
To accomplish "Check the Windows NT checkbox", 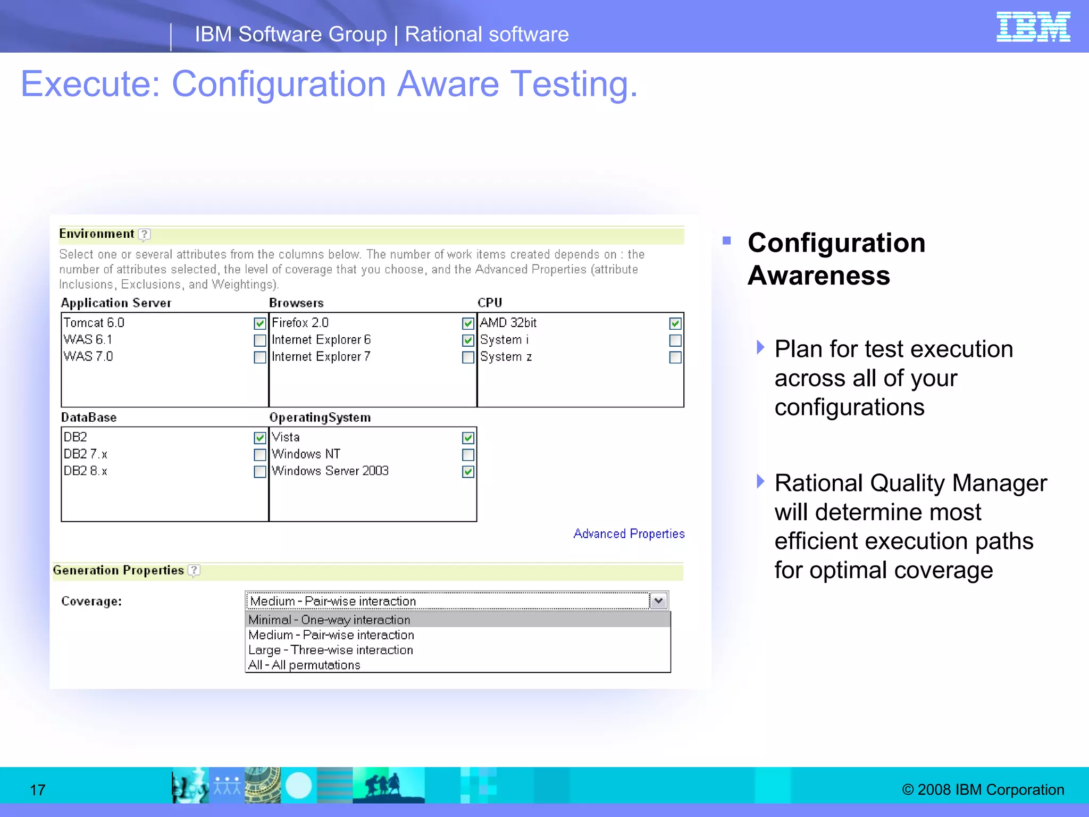I will [x=468, y=455].
